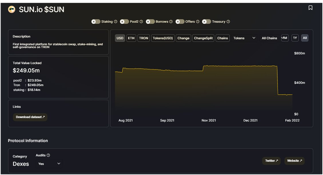Viewport: 323px width, 175px height.
Task: Switch chart to ETH denomination
Action: coord(131,38)
